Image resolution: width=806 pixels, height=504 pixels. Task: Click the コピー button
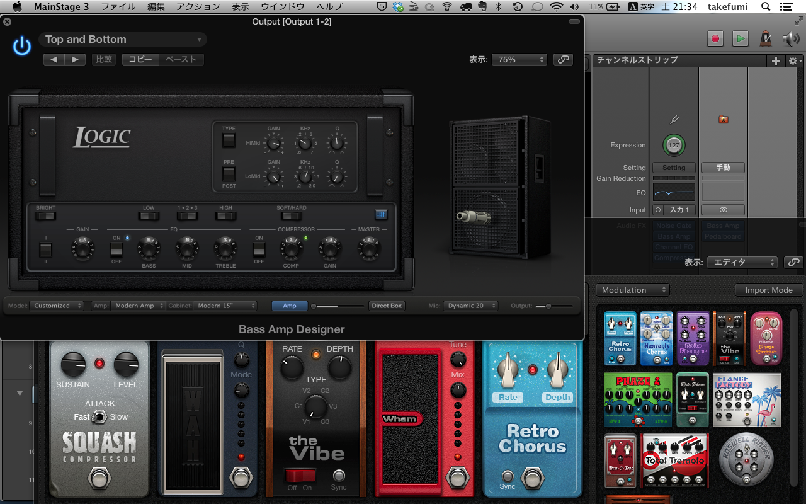(x=140, y=59)
